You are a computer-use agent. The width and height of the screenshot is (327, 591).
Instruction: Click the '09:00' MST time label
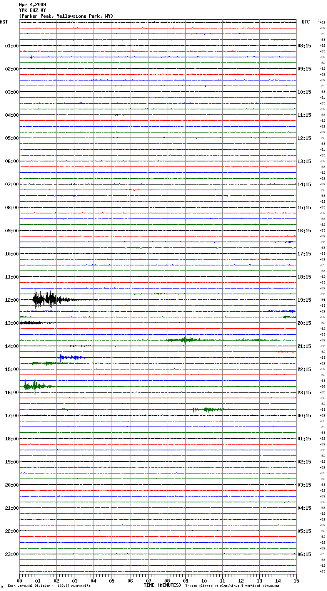(12, 231)
